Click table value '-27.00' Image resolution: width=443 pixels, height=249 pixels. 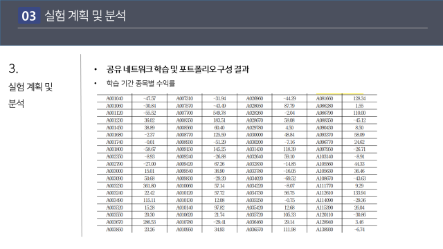[150, 164]
